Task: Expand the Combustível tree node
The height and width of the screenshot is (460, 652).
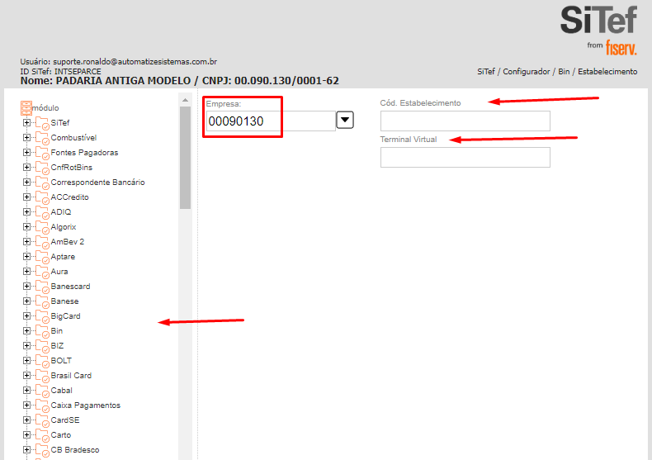Action: click(x=26, y=138)
